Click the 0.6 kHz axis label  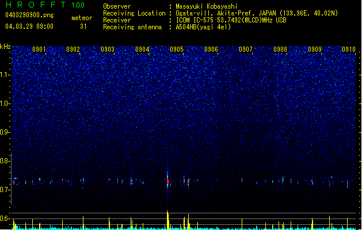tap(5, 218)
